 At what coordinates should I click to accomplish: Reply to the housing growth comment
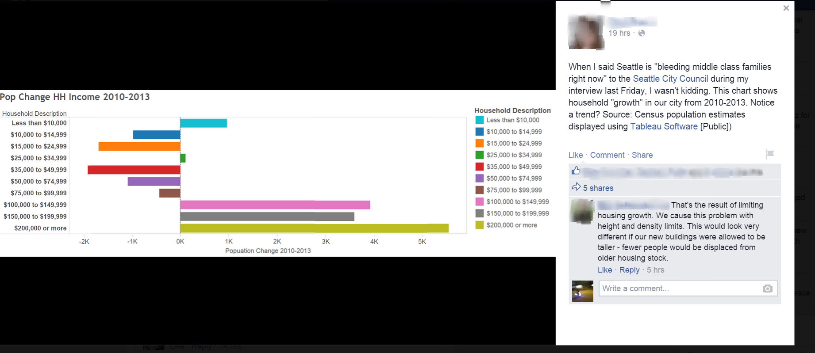[629, 270]
